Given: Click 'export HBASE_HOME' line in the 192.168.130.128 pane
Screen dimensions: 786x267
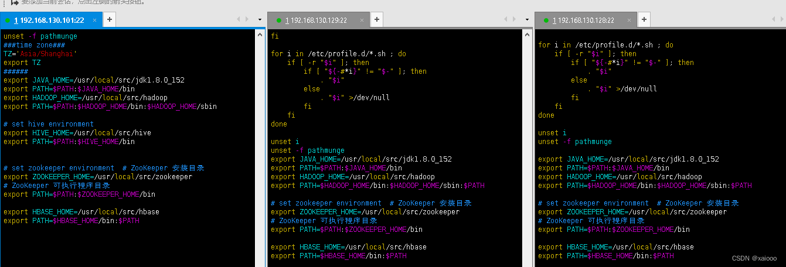Looking at the screenshot, I should click(x=616, y=247).
